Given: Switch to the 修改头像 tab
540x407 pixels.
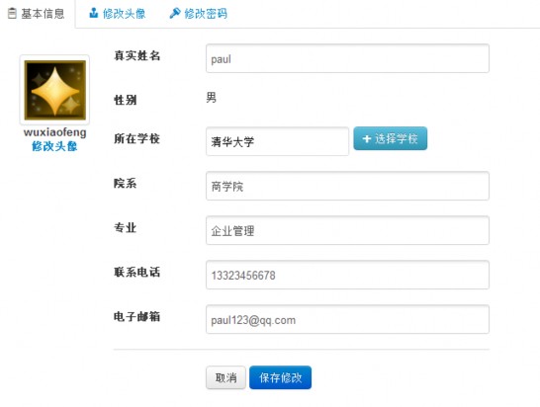Looking at the screenshot, I should pos(118,14).
